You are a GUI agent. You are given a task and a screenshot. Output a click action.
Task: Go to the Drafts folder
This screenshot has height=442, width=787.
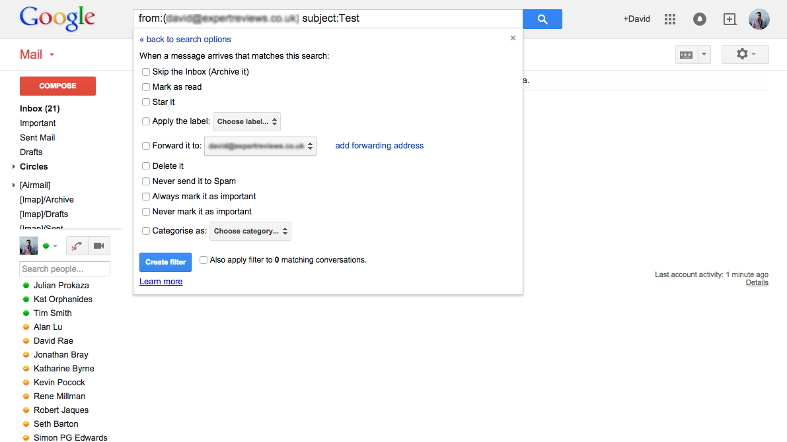click(x=31, y=152)
